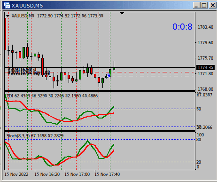
Task: Select current price label 1773.35
Action: coord(205,68)
